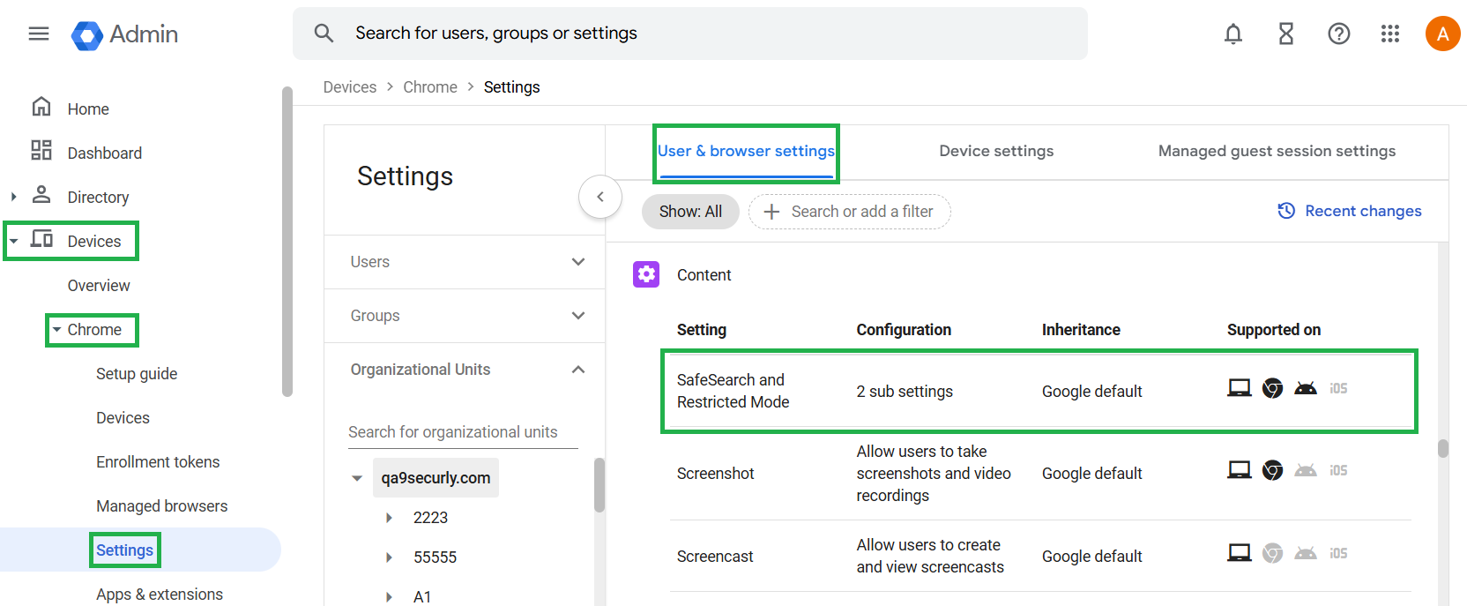This screenshot has height=606, width=1467.
Task: Click the search magnifier icon
Action: [324, 34]
